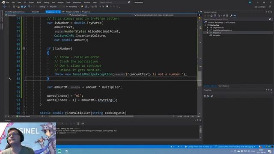Screen dimensions: 274x154
Task: Switch to InvalidRecipeException.cs tab
Action: tap(15, 12)
